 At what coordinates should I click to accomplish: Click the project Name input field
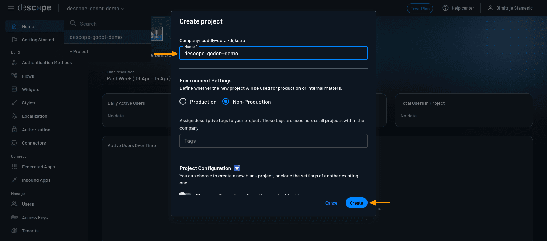pos(273,54)
